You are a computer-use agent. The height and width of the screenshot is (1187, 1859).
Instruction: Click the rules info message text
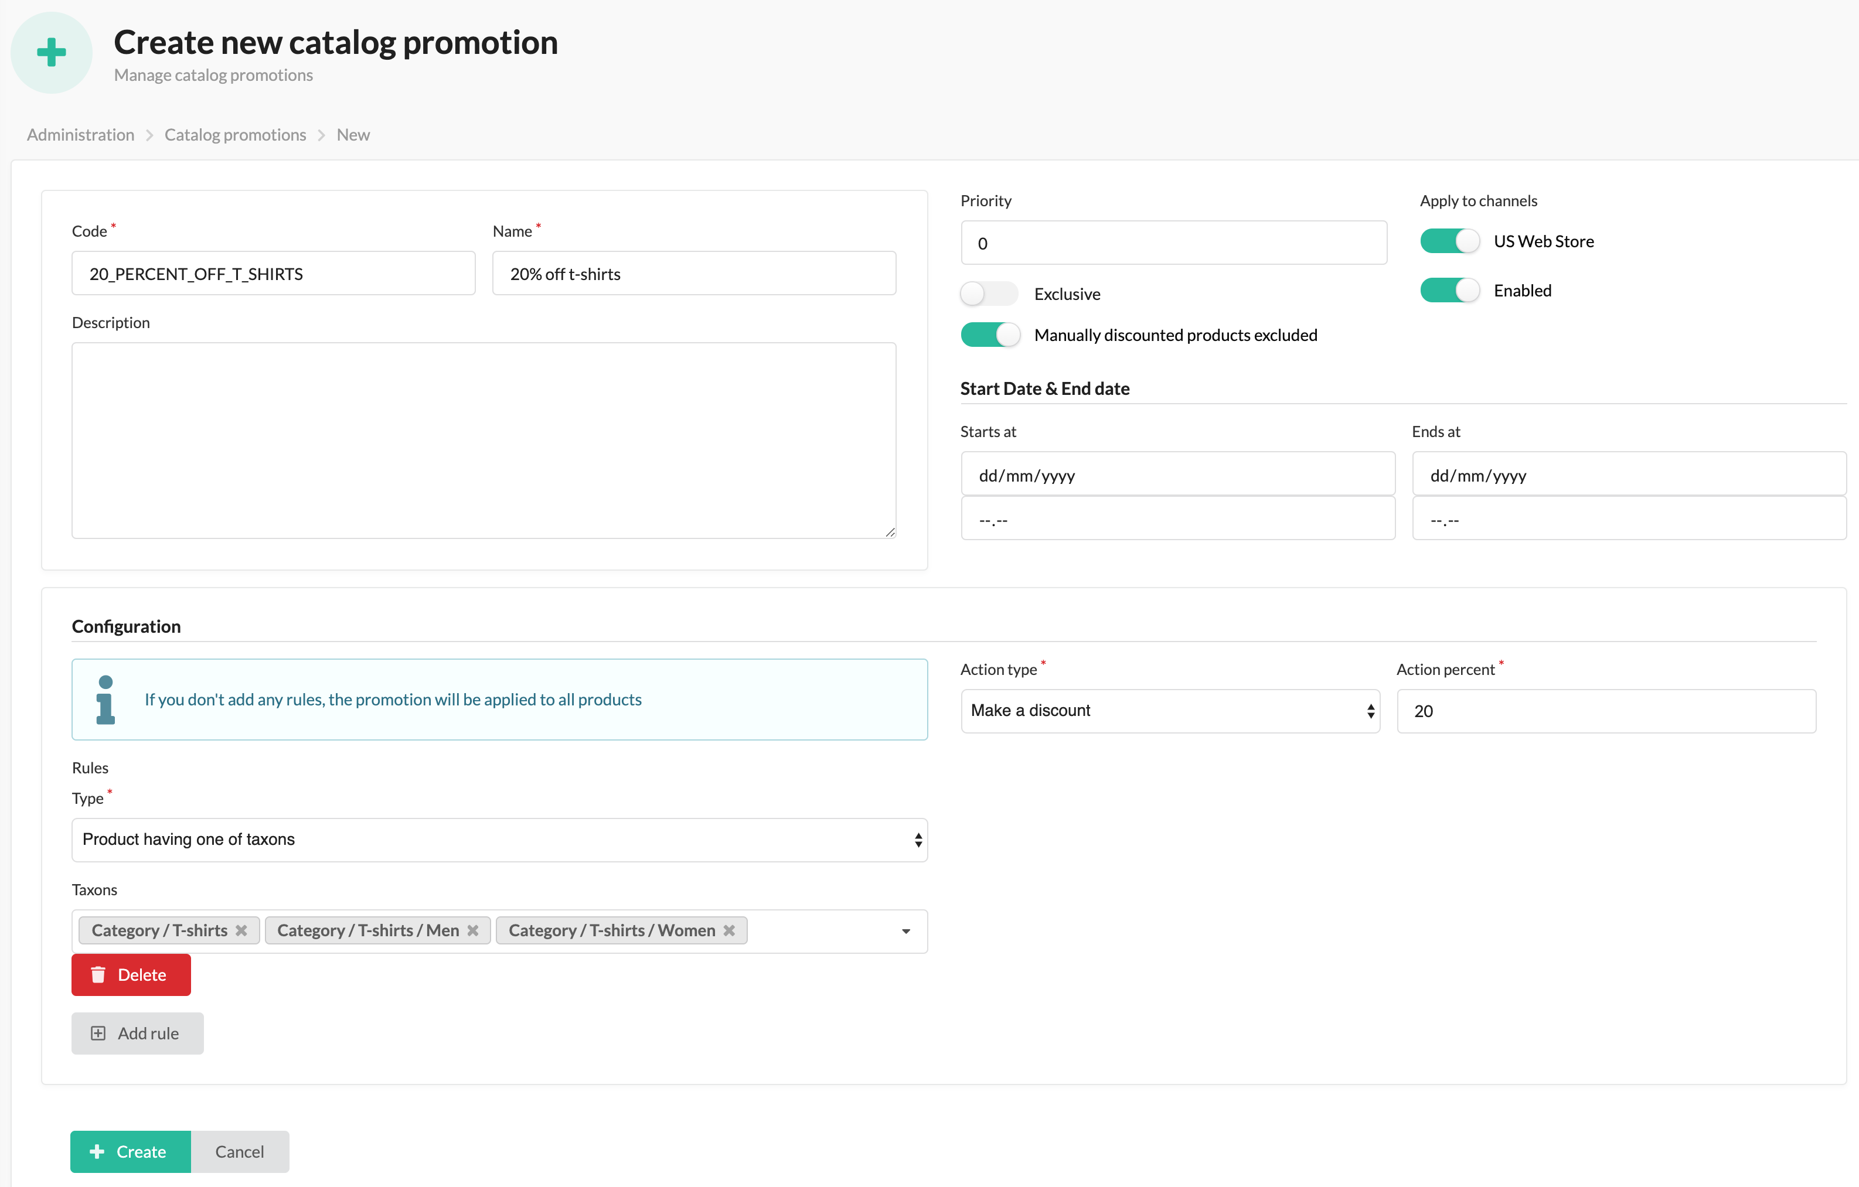[x=393, y=700]
